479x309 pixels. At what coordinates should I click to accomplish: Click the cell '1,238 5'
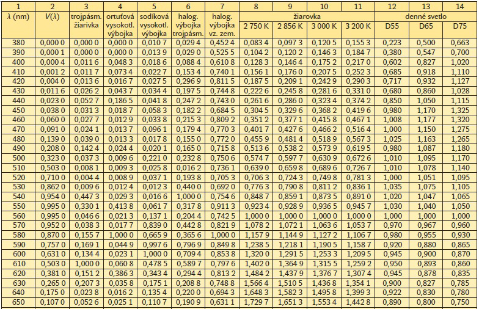tap(256, 244)
